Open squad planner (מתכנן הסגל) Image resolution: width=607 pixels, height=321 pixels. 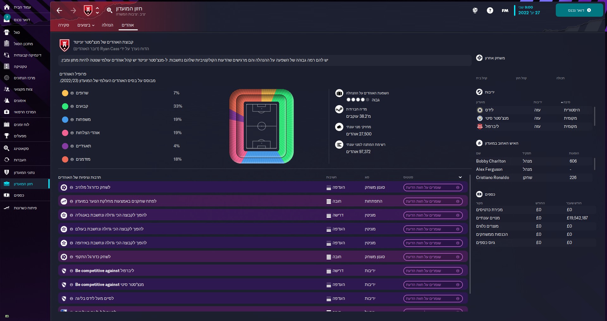(x=25, y=44)
